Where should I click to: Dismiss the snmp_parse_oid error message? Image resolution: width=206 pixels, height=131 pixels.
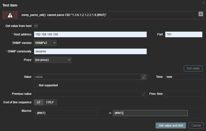pos(201,14)
